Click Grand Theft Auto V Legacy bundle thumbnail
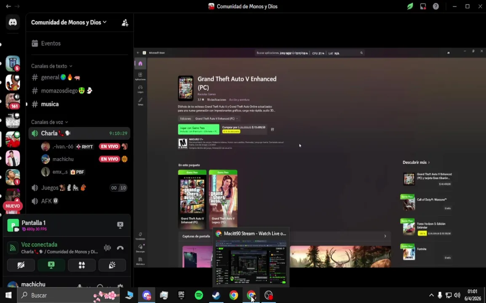486x303 pixels. 223,198
